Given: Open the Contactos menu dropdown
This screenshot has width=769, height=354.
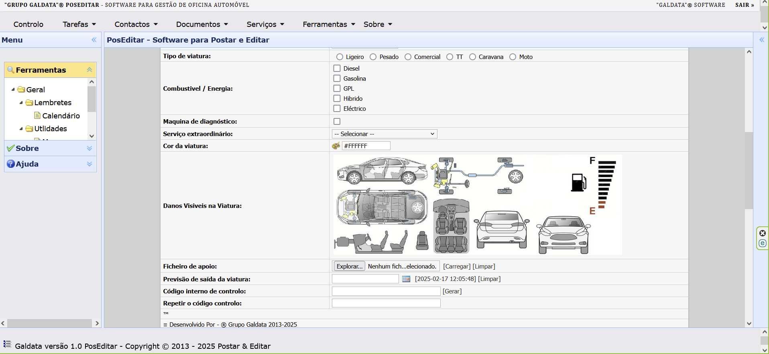Looking at the screenshot, I should point(136,24).
